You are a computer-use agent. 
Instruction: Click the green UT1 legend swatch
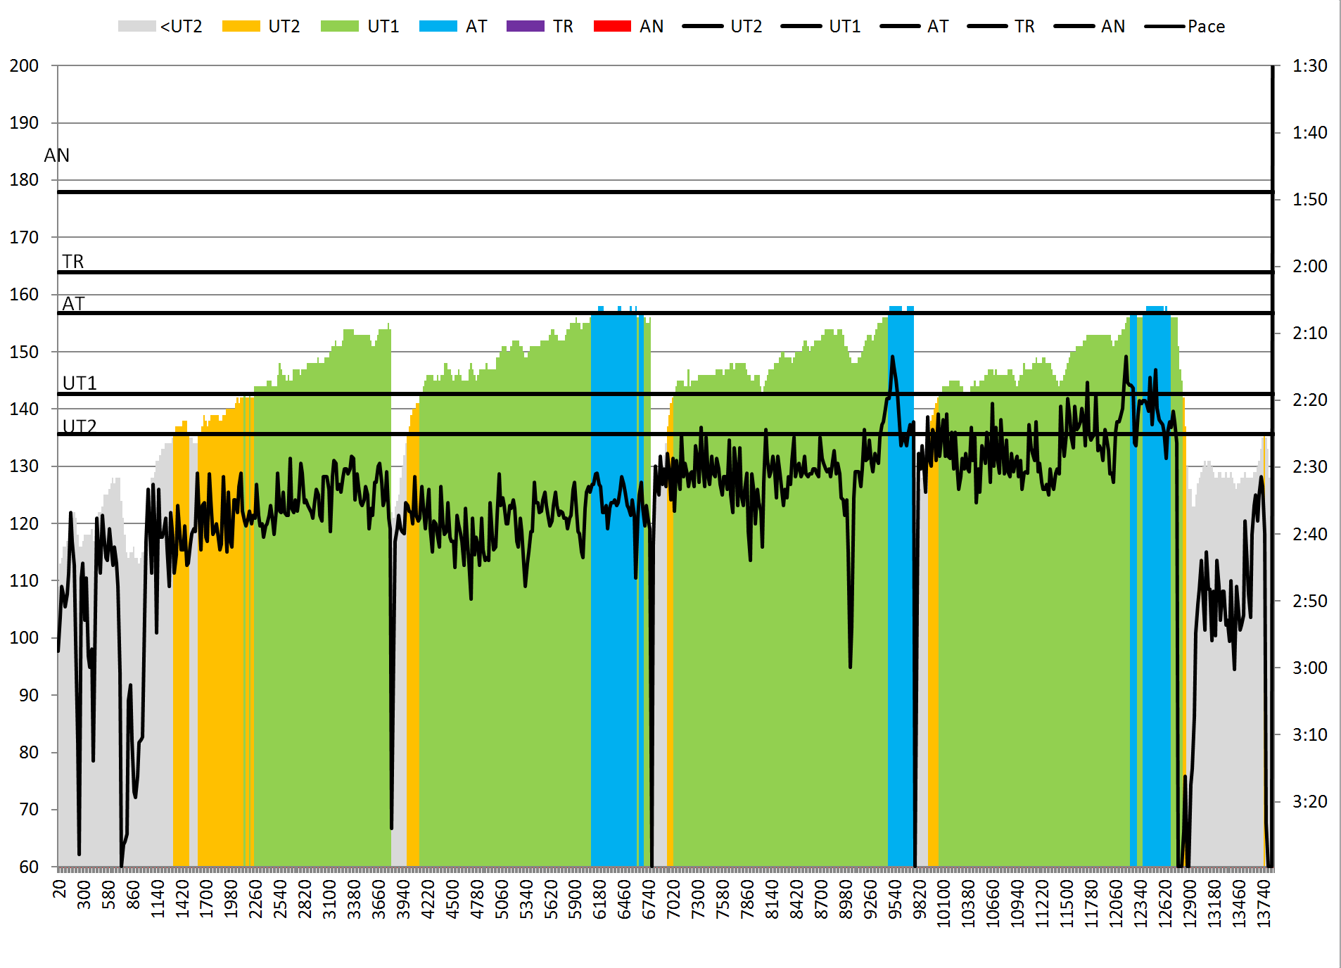(339, 27)
